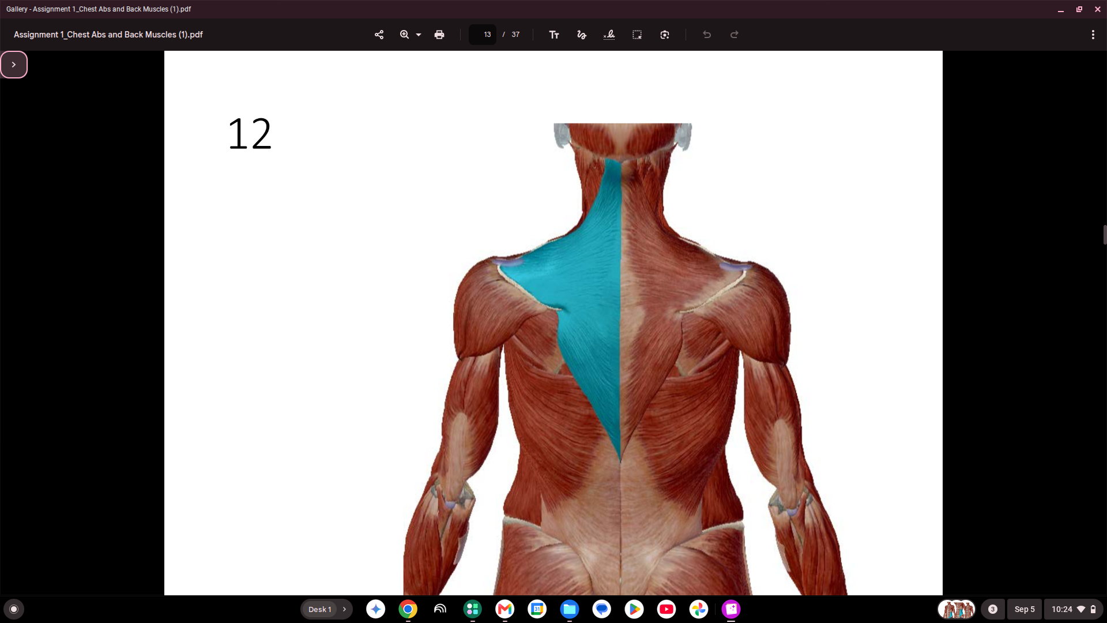The image size is (1107, 623).
Task: Open Gmail from the shelf
Action: pyautogui.click(x=505, y=609)
